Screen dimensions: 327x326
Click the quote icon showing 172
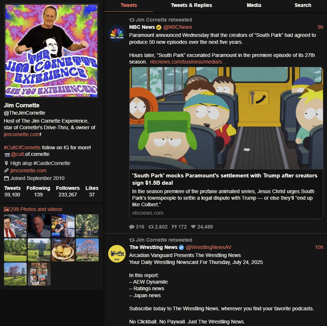[x=174, y=227]
